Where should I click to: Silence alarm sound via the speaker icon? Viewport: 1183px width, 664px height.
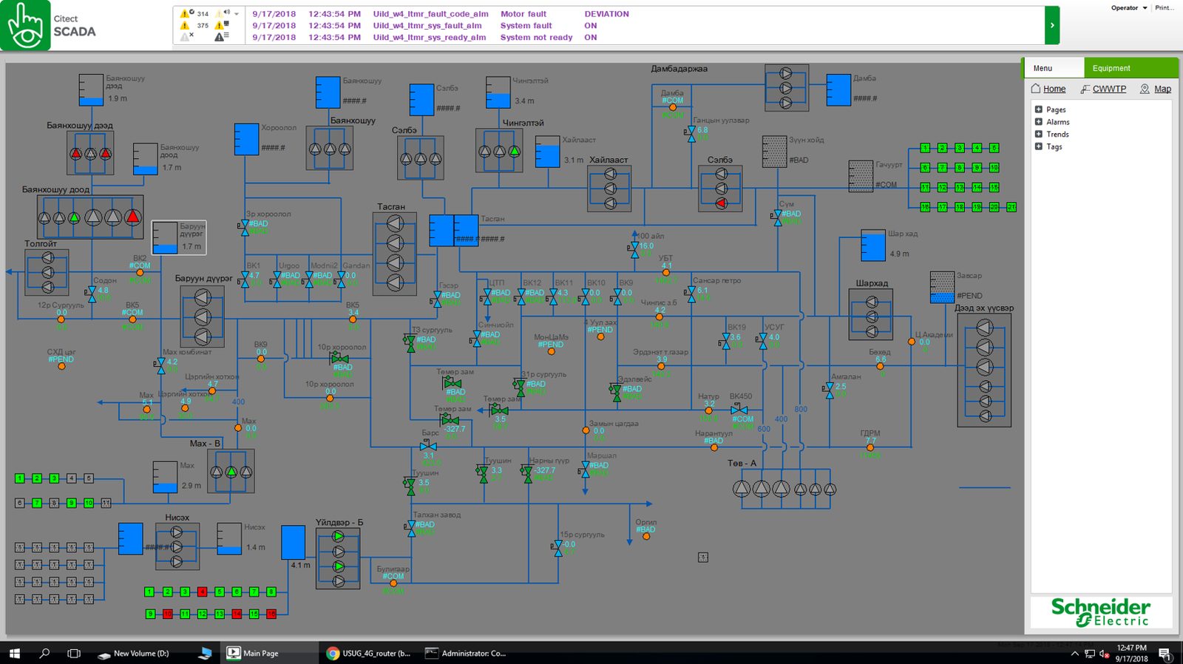tap(222, 13)
